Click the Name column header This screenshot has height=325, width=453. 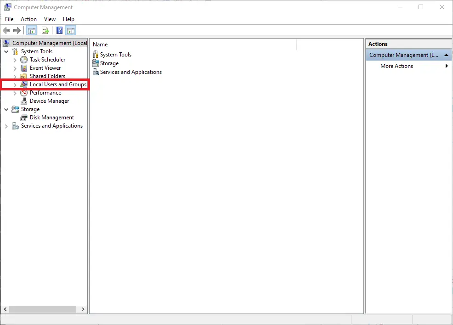point(100,44)
